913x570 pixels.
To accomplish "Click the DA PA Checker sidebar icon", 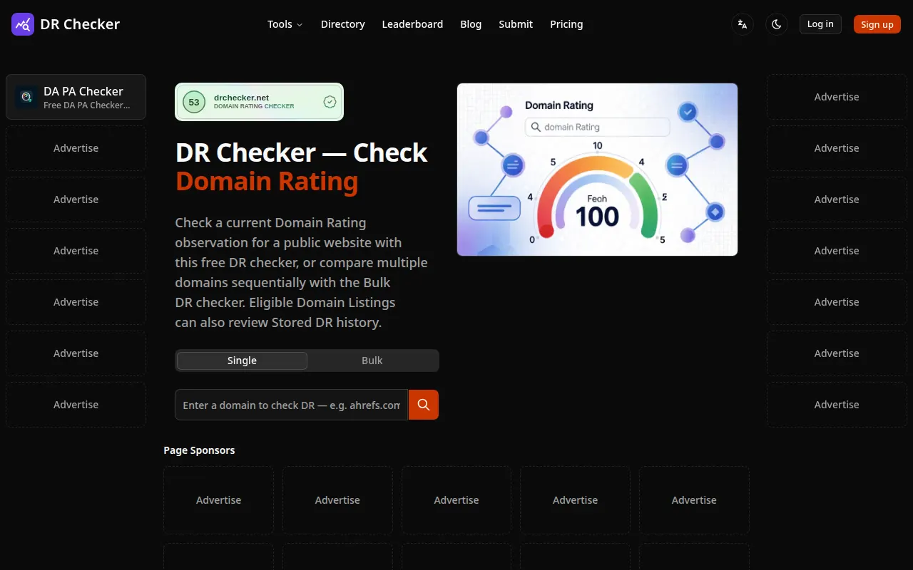I will pos(27,97).
